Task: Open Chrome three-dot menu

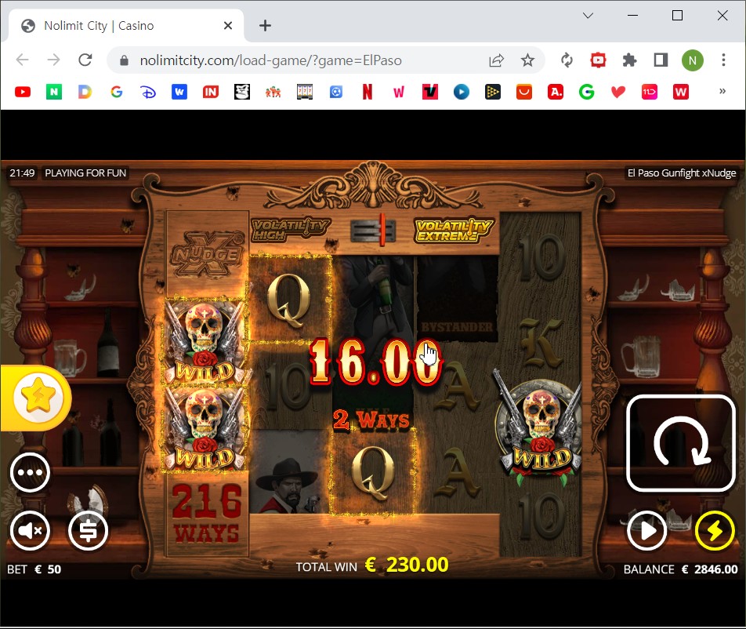Action: (x=723, y=60)
